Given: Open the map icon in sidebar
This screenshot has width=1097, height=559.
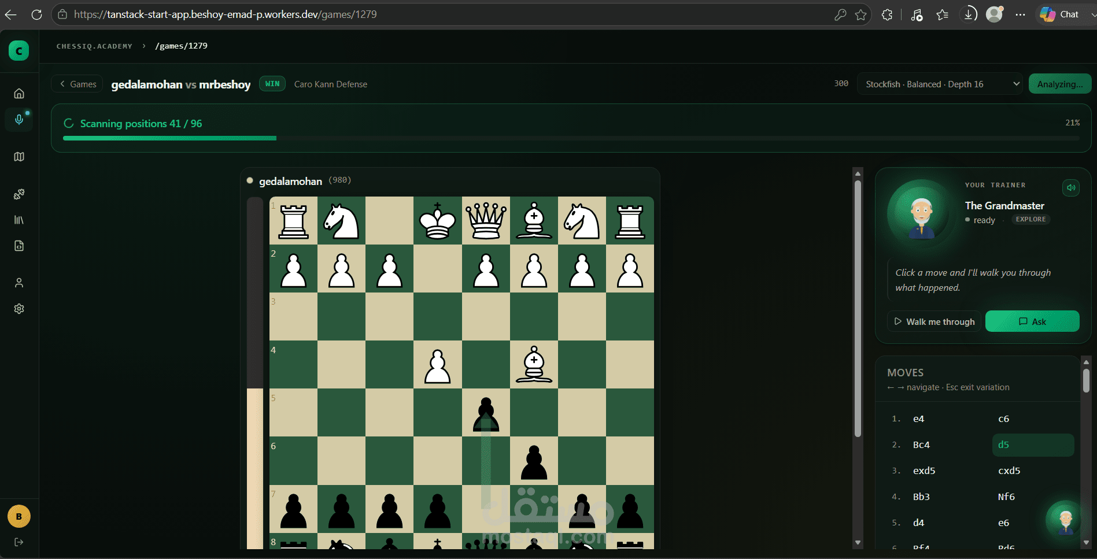Looking at the screenshot, I should (19, 157).
